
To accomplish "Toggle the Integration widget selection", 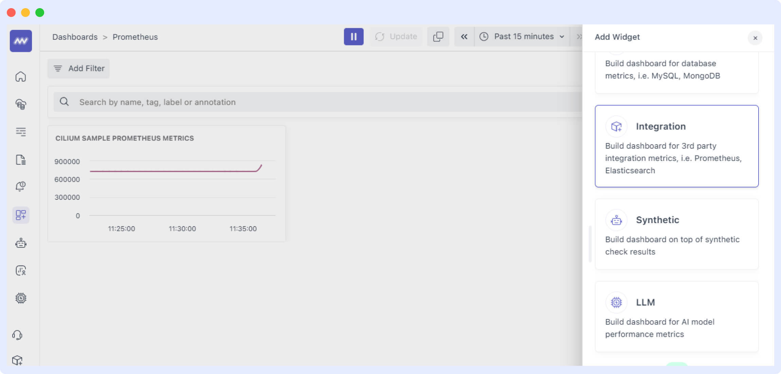I will (676, 146).
